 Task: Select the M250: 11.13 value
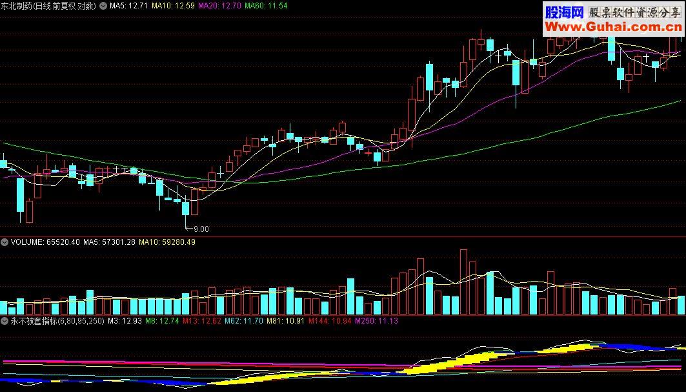pyautogui.click(x=377, y=321)
